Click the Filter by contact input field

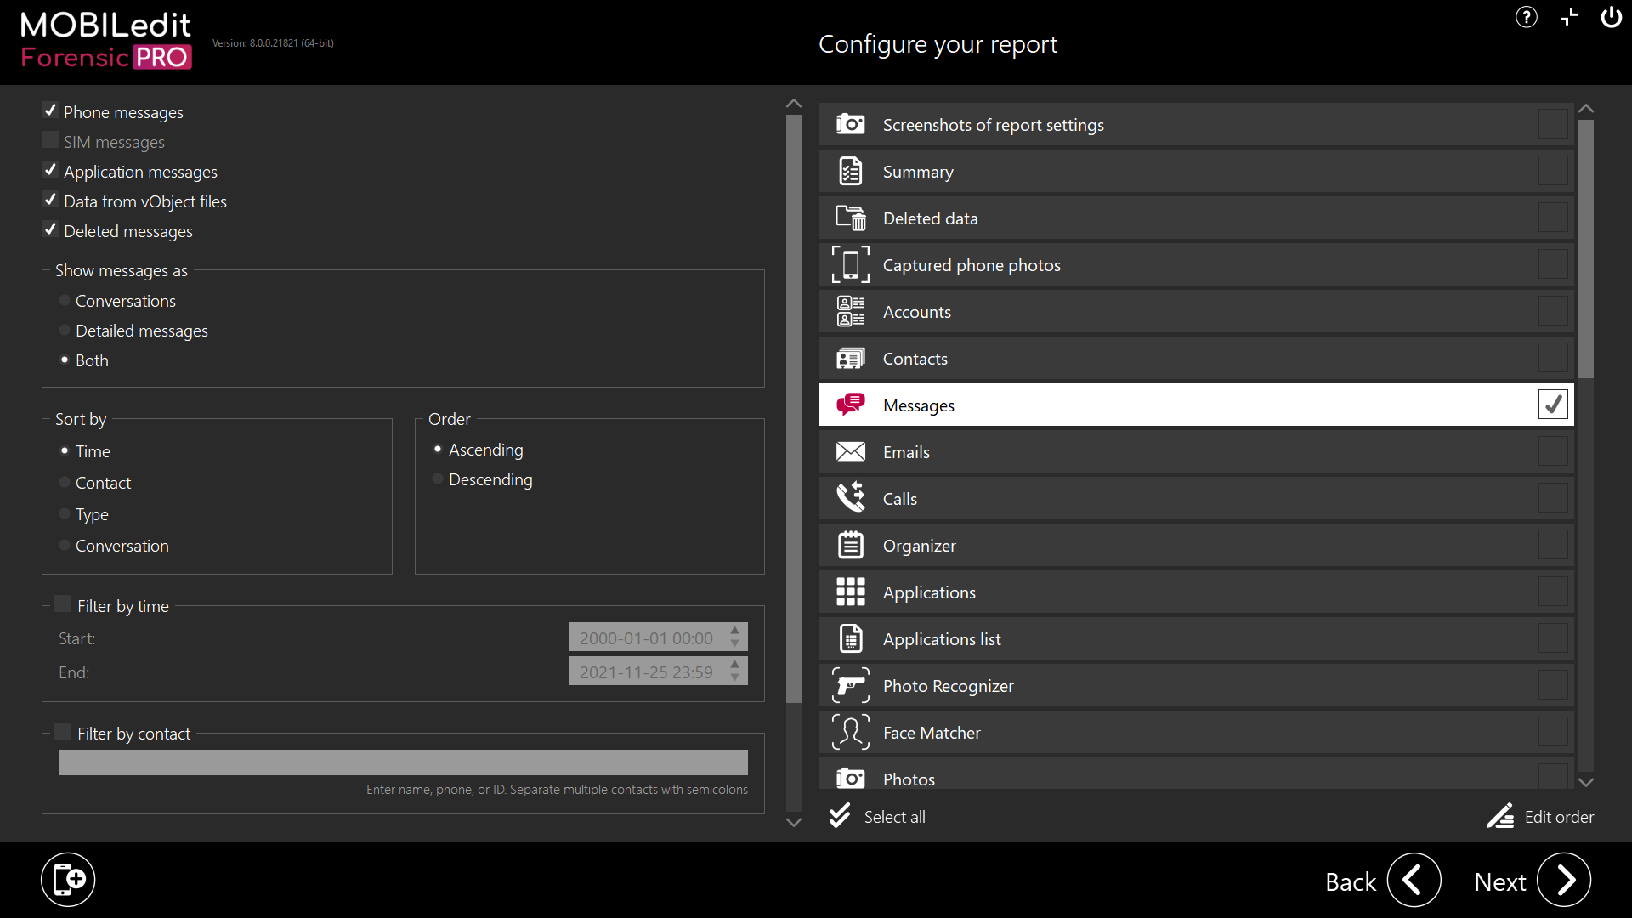403,762
